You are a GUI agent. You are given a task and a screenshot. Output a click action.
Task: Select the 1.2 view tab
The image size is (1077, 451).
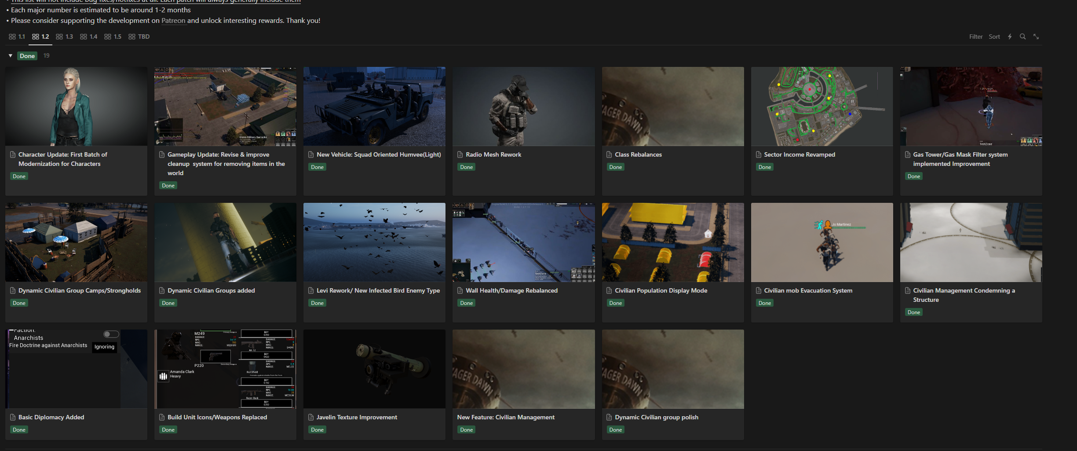40,37
